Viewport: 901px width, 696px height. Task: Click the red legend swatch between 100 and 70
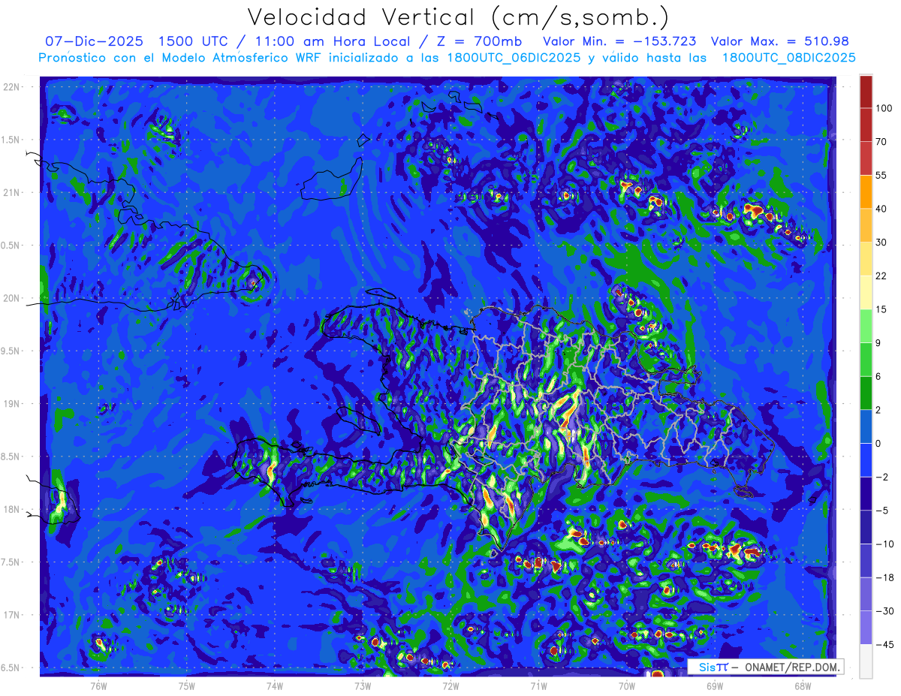click(x=866, y=125)
